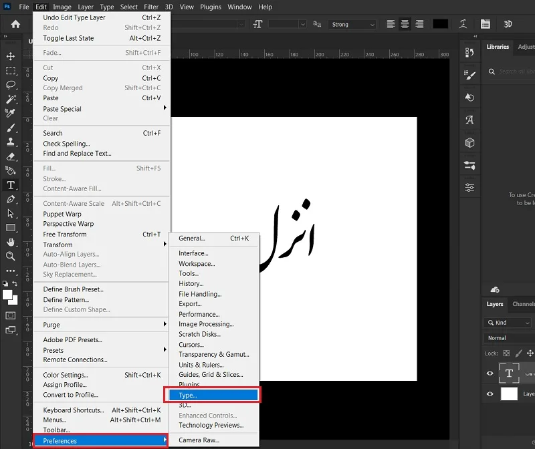Select the Eraser tool
The height and width of the screenshot is (449, 535).
click(11, 156)
